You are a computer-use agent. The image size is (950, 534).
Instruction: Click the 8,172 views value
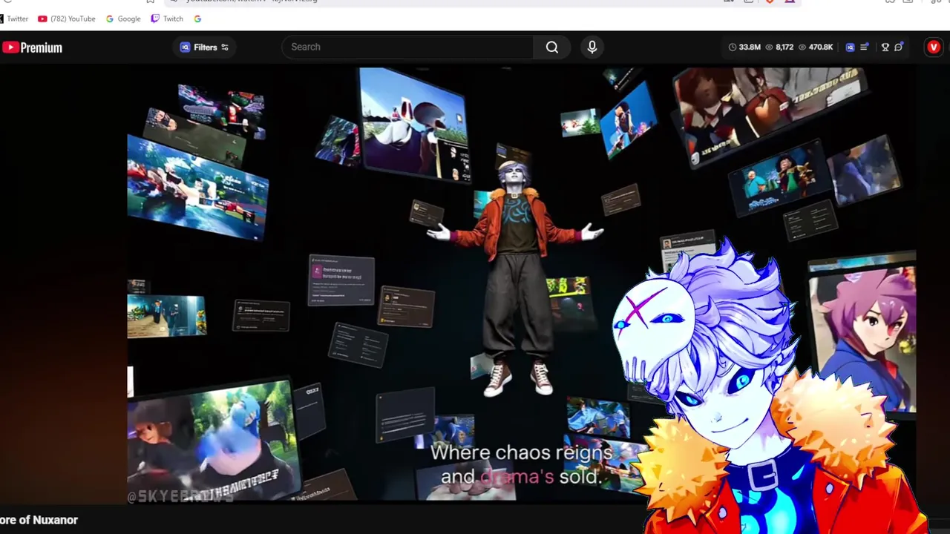coord(784,47)
